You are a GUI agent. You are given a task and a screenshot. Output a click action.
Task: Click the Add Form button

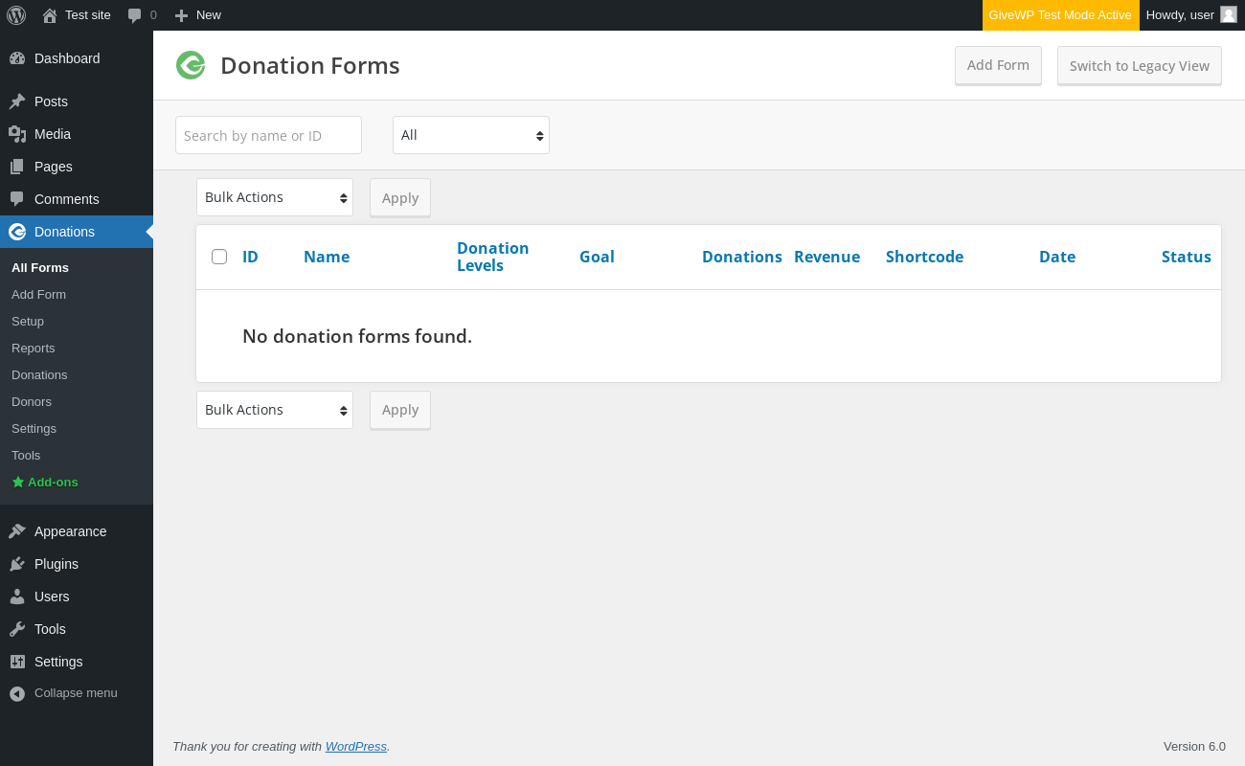coord(998,65)
